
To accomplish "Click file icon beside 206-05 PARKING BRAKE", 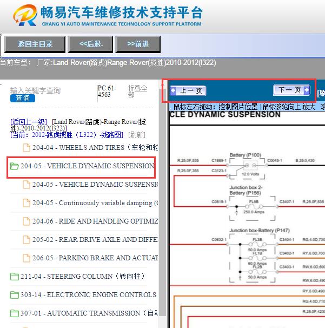I will [x=26, y=258].
